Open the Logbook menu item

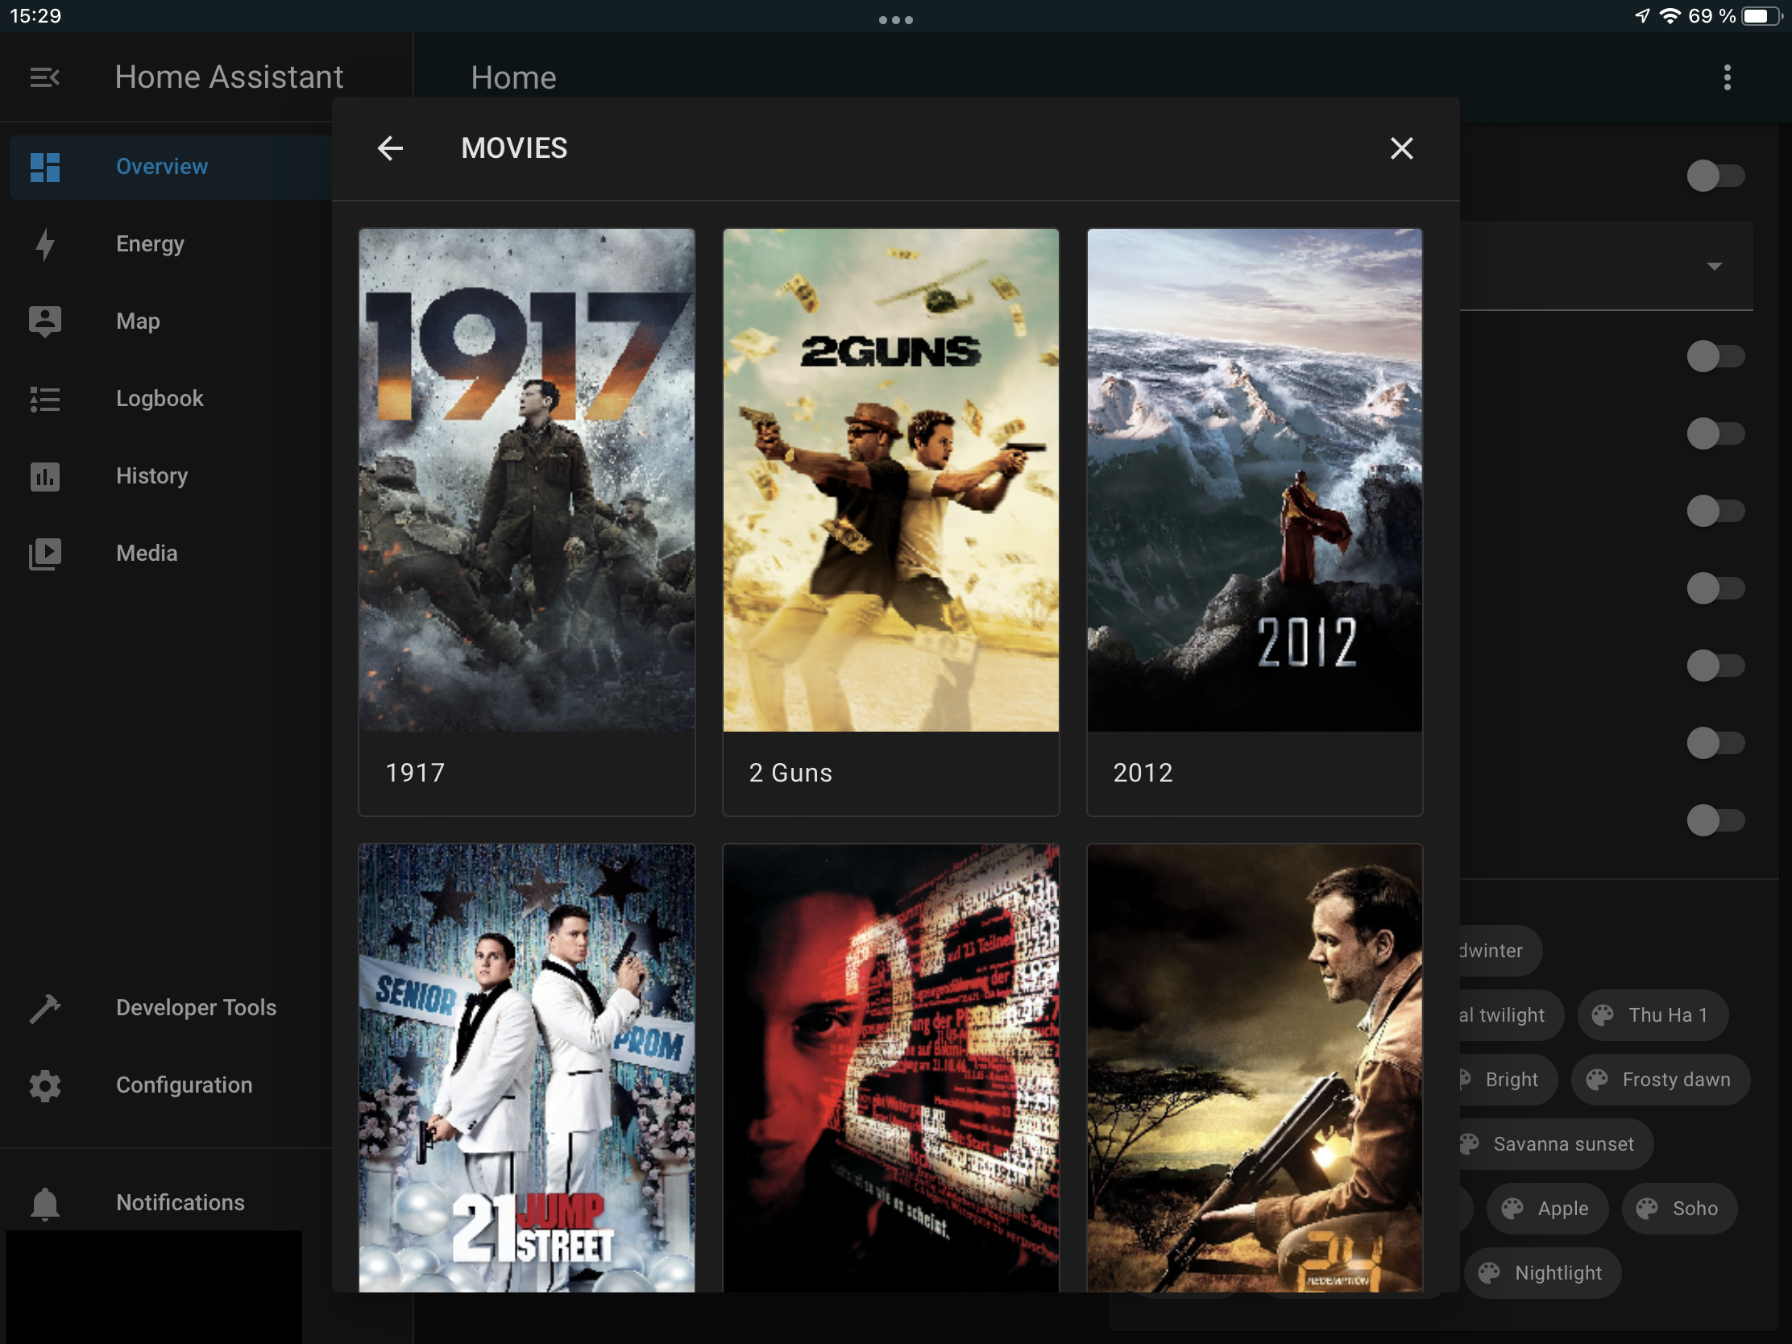point(171,399)
